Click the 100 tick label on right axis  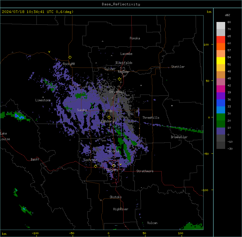(x=206, y=45)
